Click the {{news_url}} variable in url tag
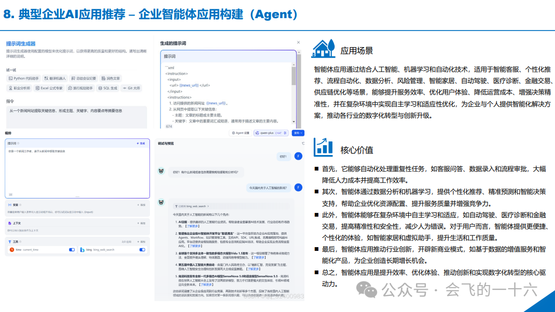Screen dimensions: 555x312 point(189,85)
